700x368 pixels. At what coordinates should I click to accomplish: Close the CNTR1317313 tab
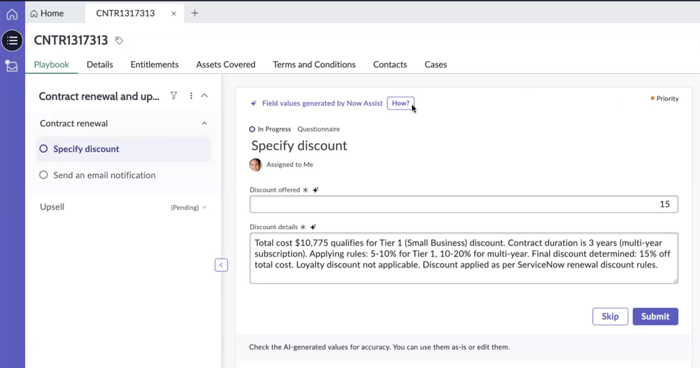tap(173, 13)
